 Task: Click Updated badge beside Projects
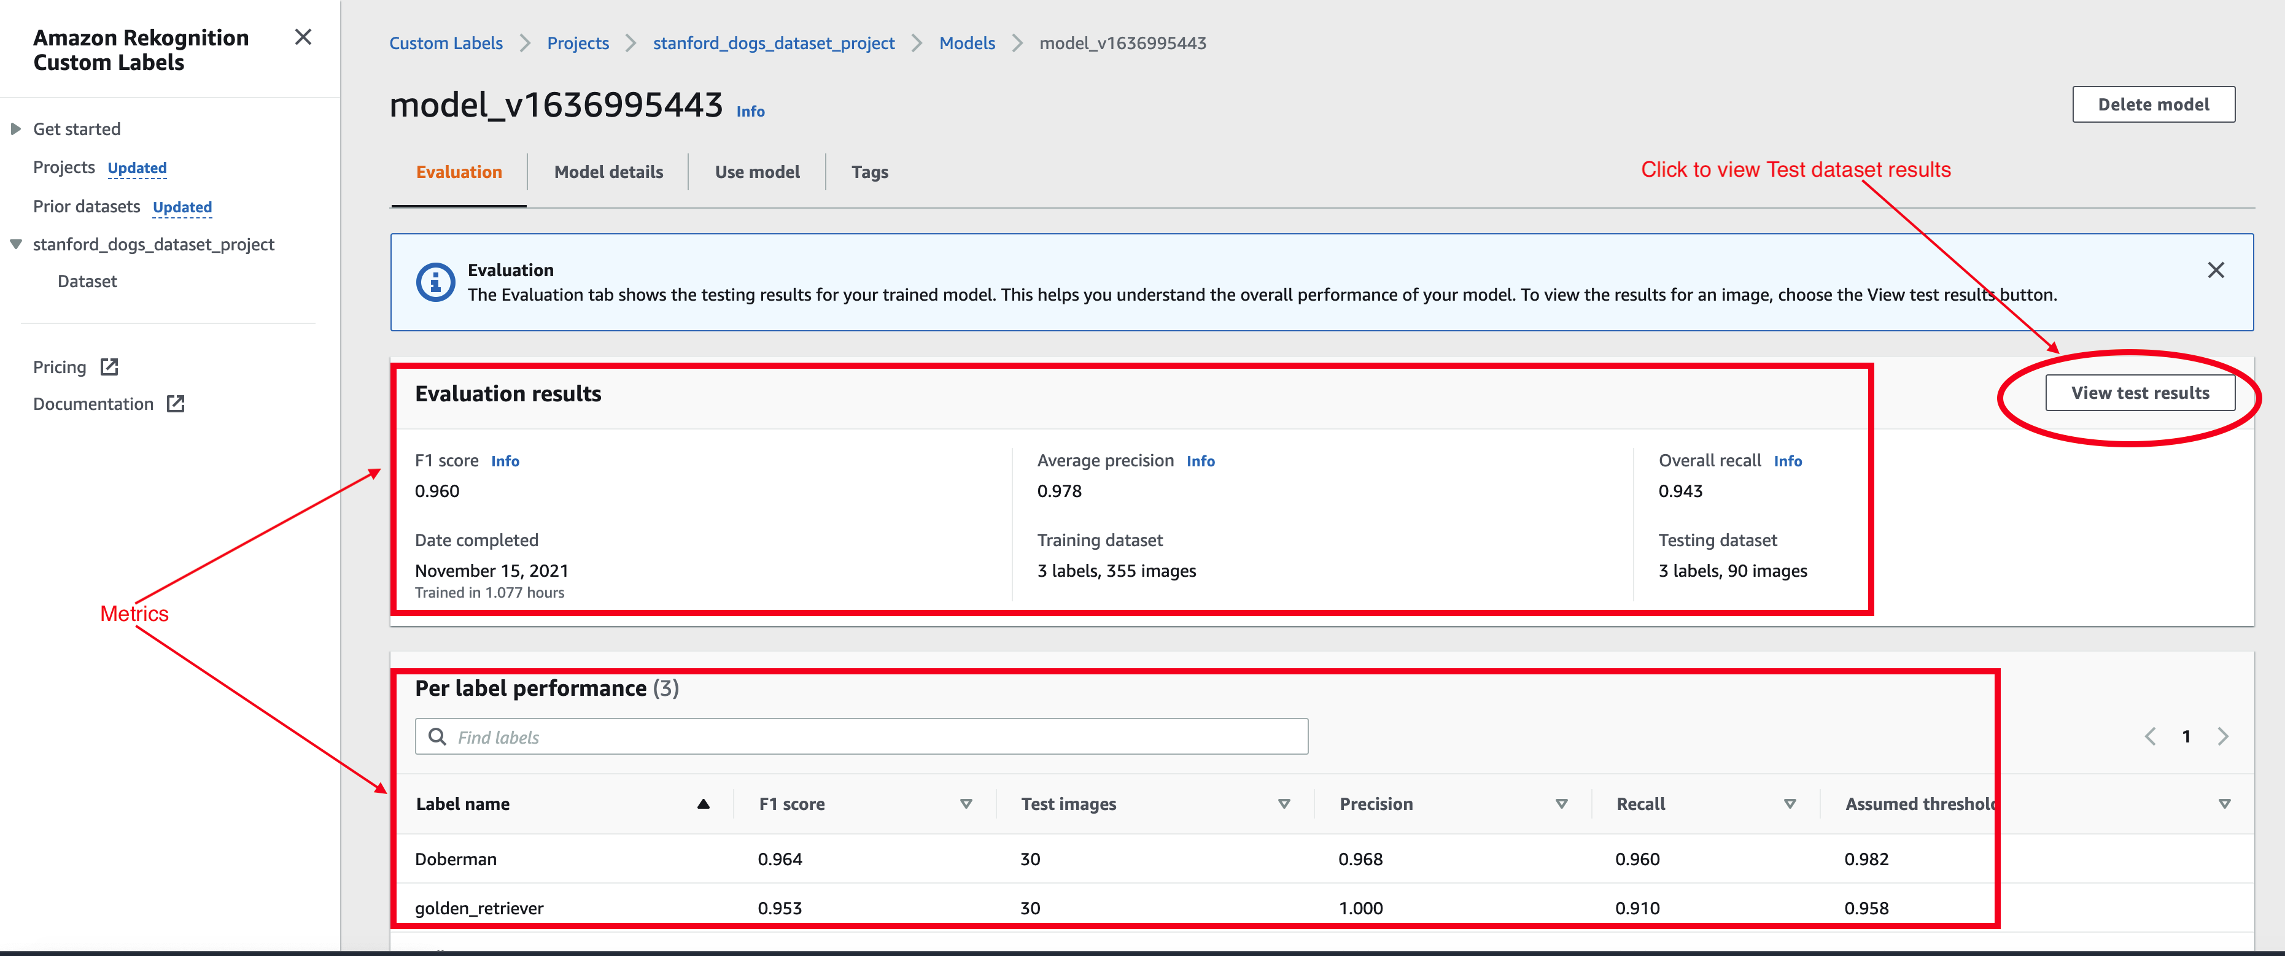point(137,169)
